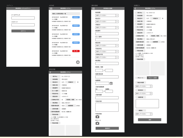This screenshot has height=138, width=183.
Task: Click the ログイン button
Action: point(23,31)
